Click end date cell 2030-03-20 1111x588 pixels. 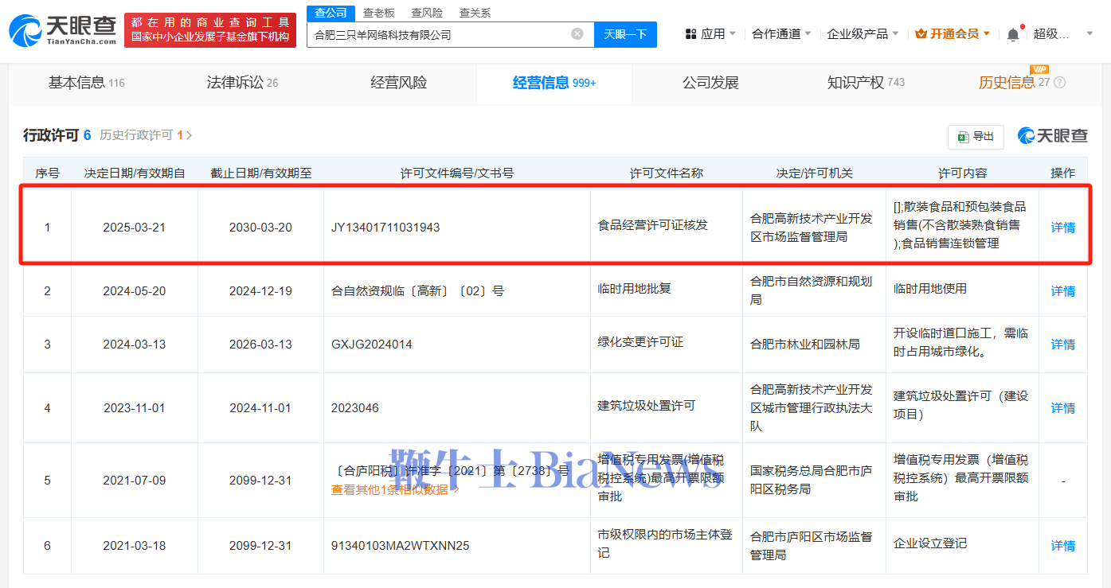click(260, 228)
